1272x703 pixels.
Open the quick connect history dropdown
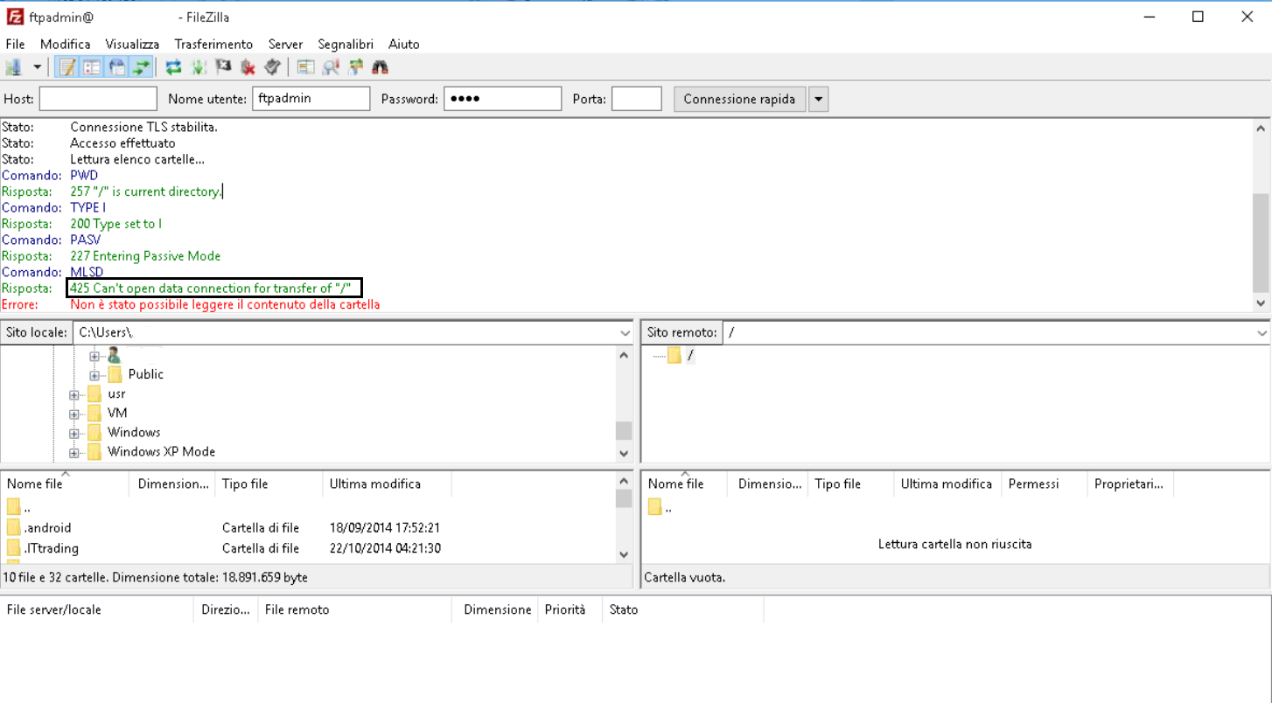(819, 99)
